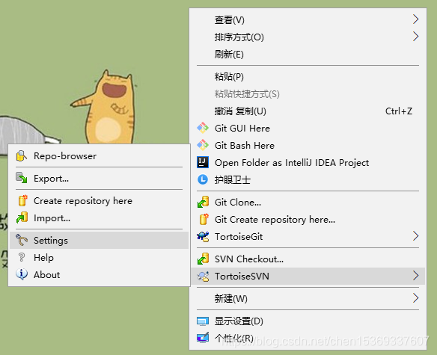
Task: Select SVN Checkout... entry
Action: [308, 259]
